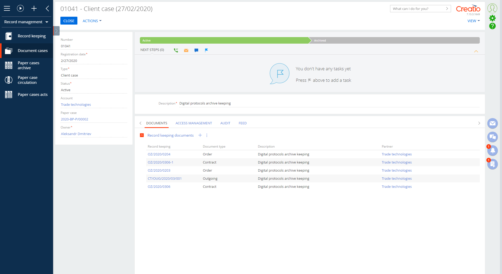Switch to the ACCESS MANAGEMENT tab
The width and height of the screenshot is (502, 274).
tap(194, 123)
